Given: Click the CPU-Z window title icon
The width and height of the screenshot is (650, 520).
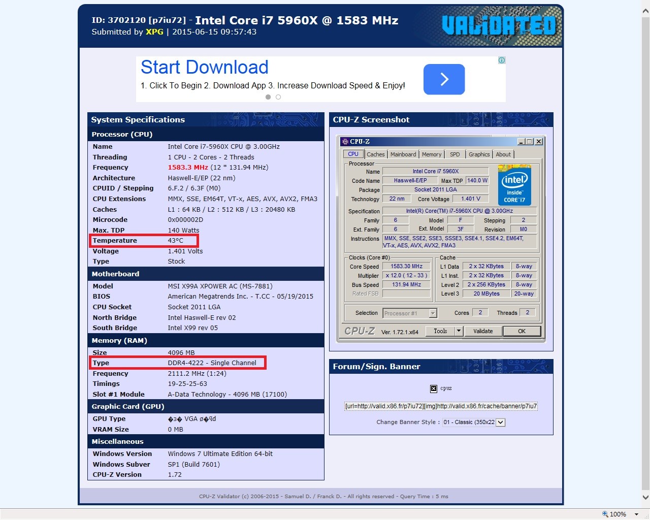Looking at the screenshot, I should pos(345,142).
